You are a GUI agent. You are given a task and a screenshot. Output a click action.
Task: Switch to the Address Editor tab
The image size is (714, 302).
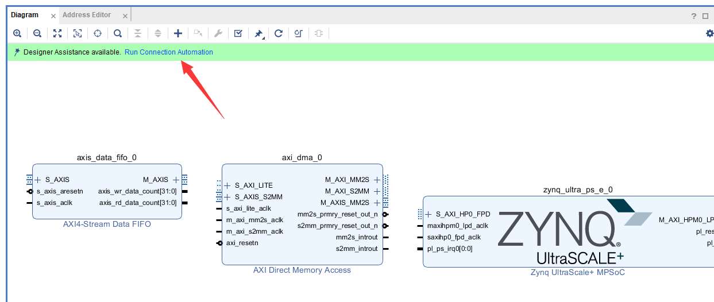pyautogui.click(x=87, y=15)
